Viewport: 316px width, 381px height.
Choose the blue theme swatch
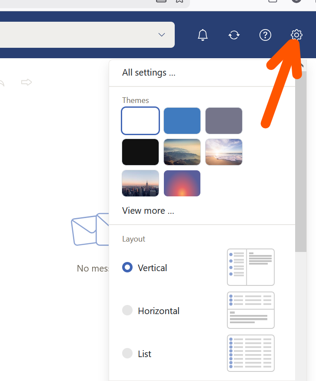tap(182, 121)
